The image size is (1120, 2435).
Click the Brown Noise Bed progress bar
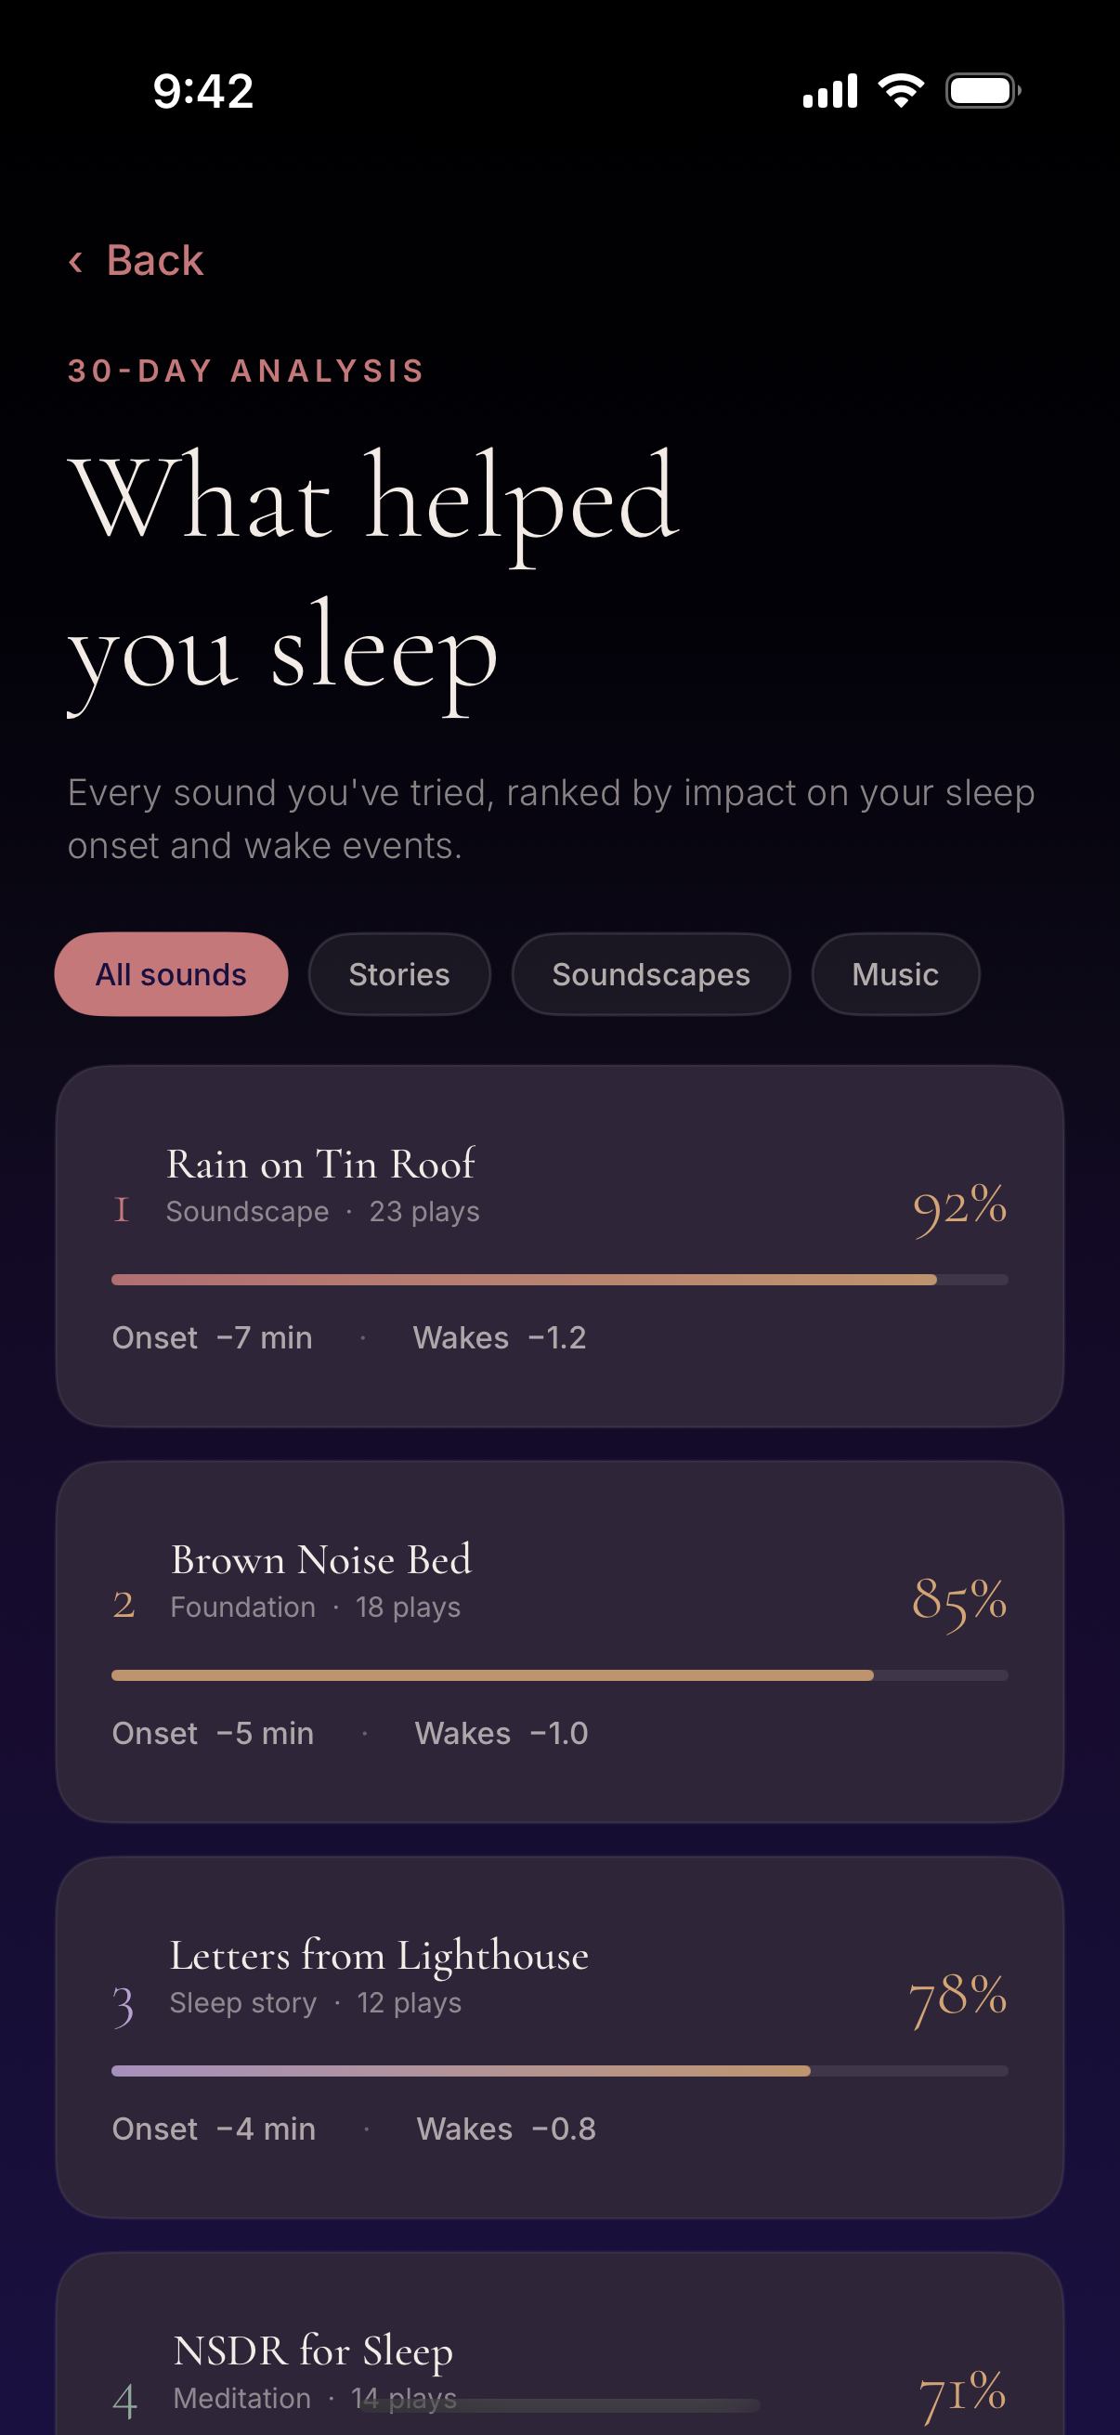559,1675
